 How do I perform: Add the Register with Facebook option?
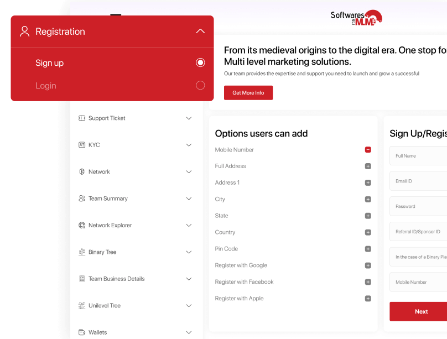tap(368, 281)
